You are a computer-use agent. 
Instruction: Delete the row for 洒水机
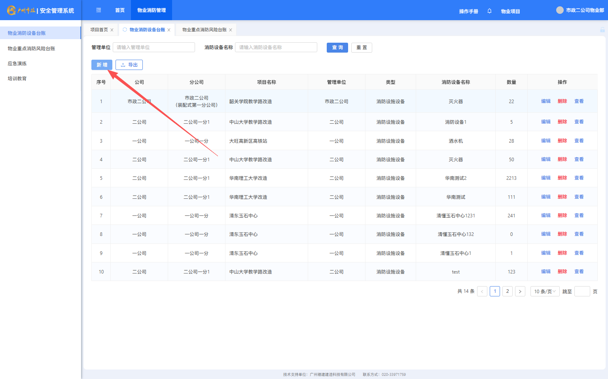(562, 141)
